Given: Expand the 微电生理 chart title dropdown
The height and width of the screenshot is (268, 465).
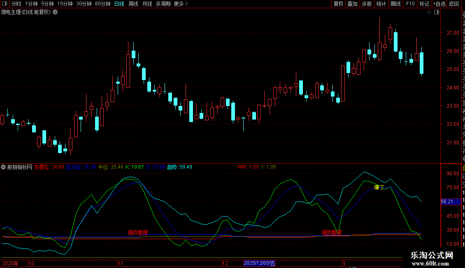Looking at the screenshot, I should (x=55, y=12).
